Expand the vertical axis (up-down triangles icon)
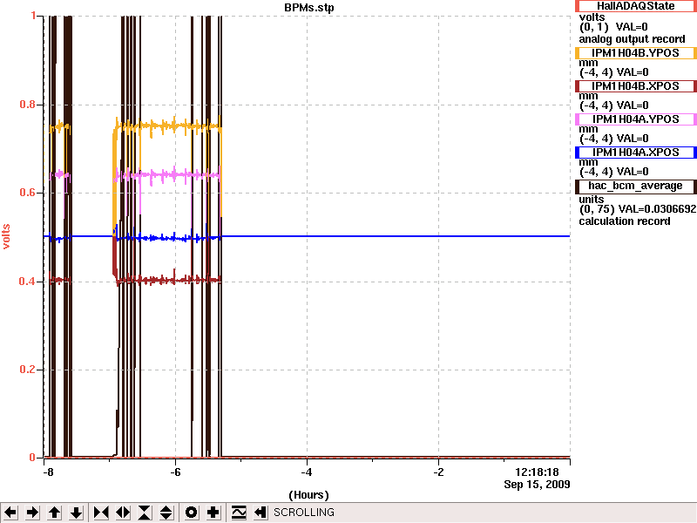697x523 pixels. point(166,513)
